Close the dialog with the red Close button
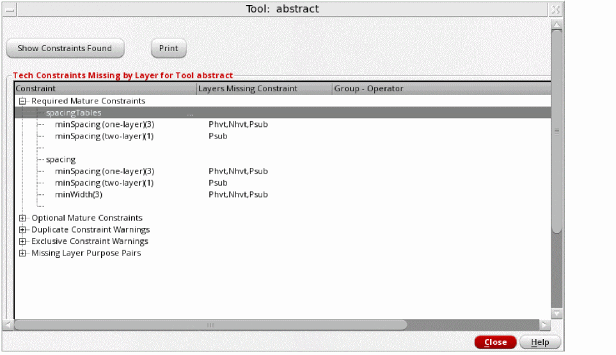Image resolution: width=616 pixels, height=355 pixels. coord(495,342)
